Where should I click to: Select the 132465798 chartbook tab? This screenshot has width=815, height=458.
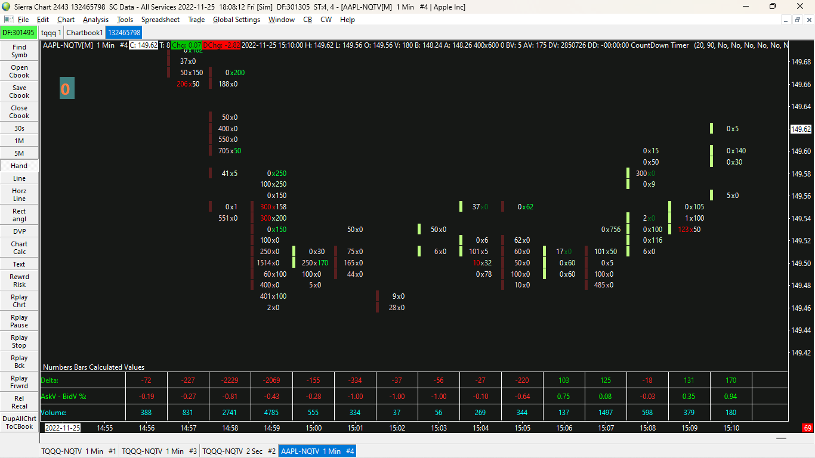click(124, 33)
